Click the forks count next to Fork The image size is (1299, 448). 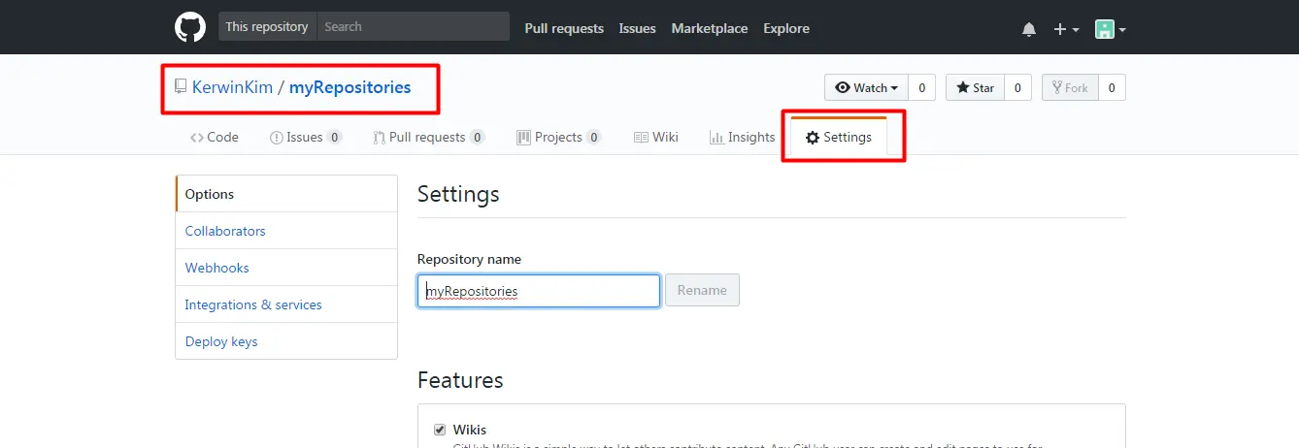pyautogui.click(x=1113, y=87)
